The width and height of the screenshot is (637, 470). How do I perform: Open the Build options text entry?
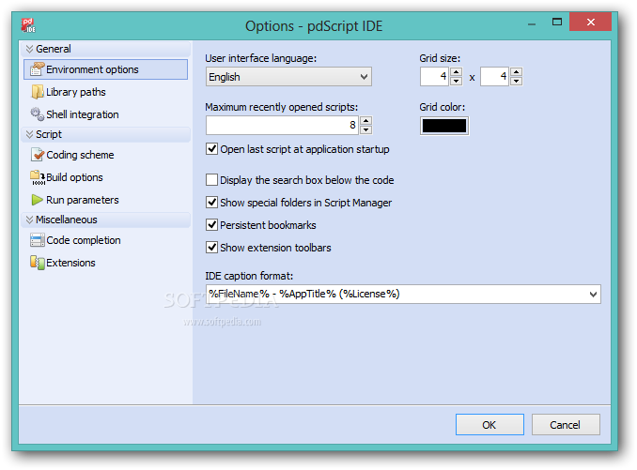(x=74, y=177)
